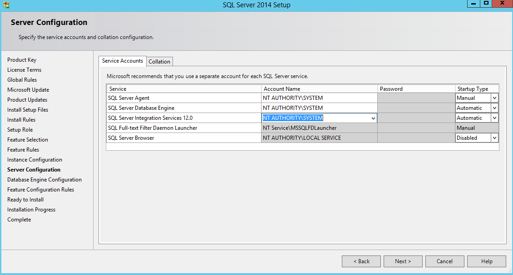This screenshot has height=275, width=513.
Task: Open Startup Type dropdown for Database Engine
Action: point(494,108)
